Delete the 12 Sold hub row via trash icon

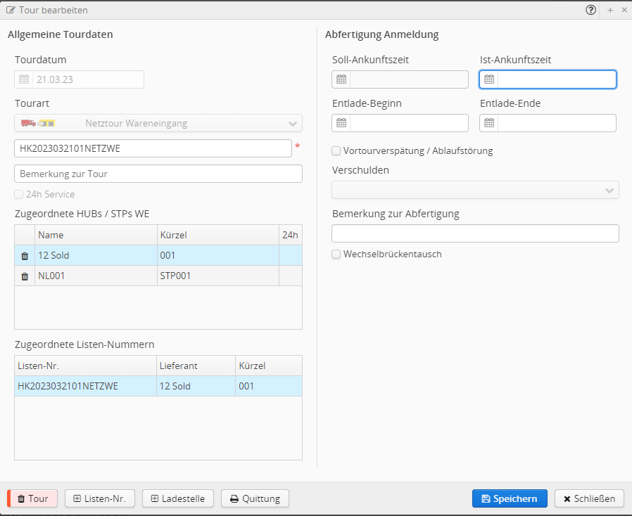25,256
